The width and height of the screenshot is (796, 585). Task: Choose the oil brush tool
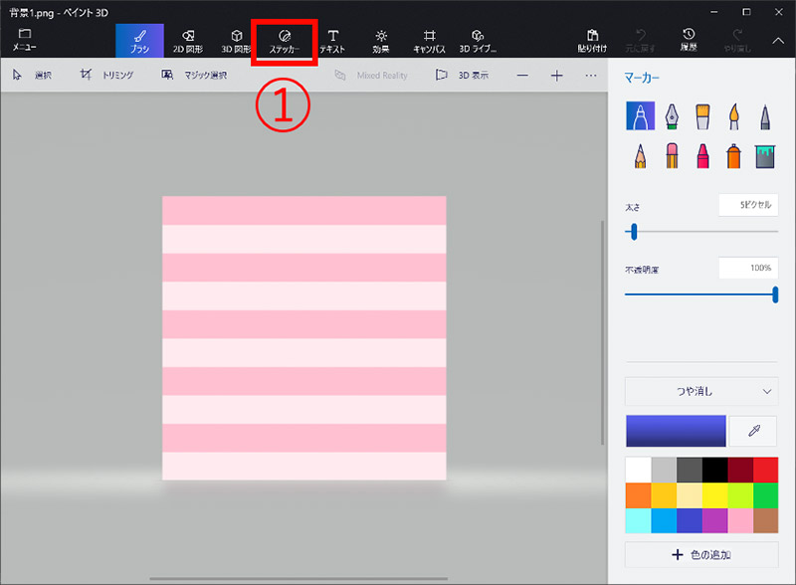pyautogui.click(x=702, y=116)
